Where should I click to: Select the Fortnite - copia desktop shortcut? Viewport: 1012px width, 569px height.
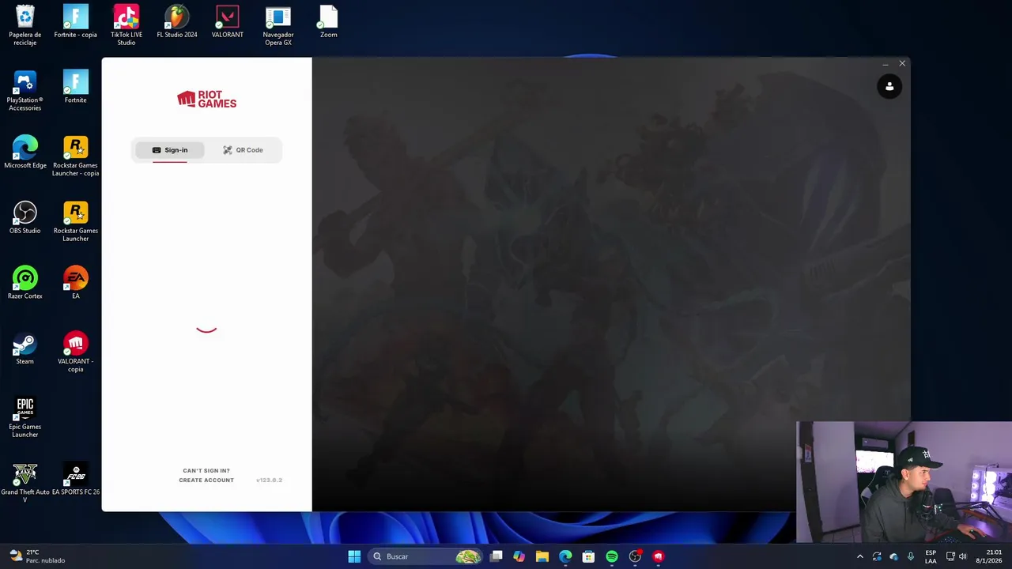(75, 22)
